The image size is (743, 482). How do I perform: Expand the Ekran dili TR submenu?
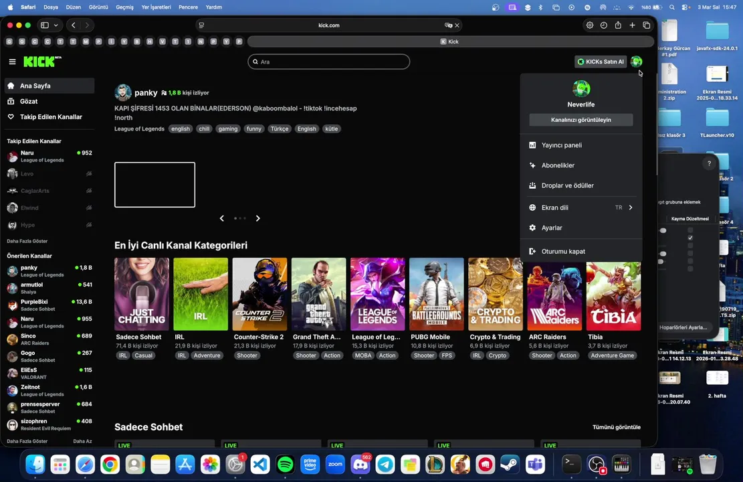581,208
